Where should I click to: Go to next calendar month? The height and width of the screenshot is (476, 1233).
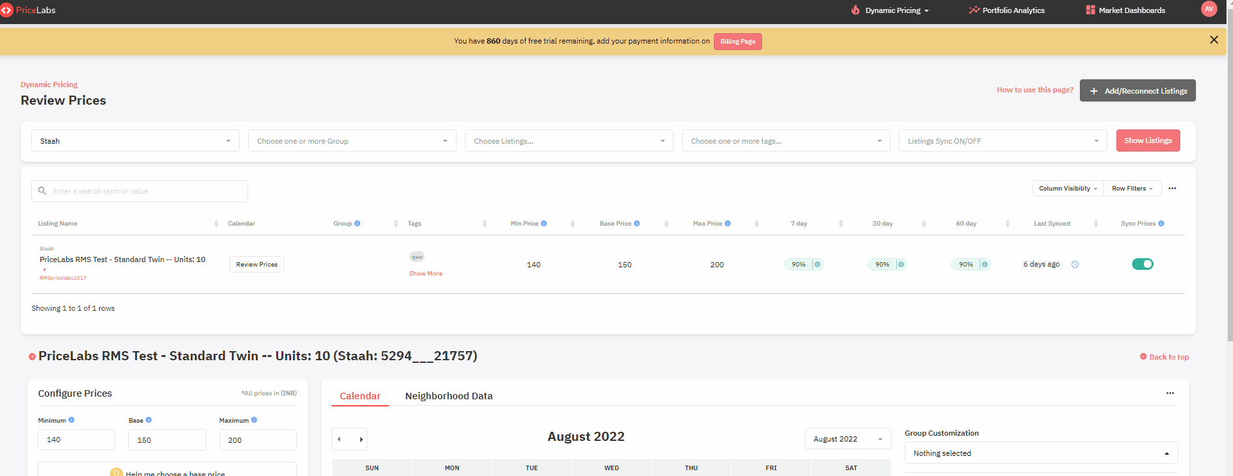360,440
